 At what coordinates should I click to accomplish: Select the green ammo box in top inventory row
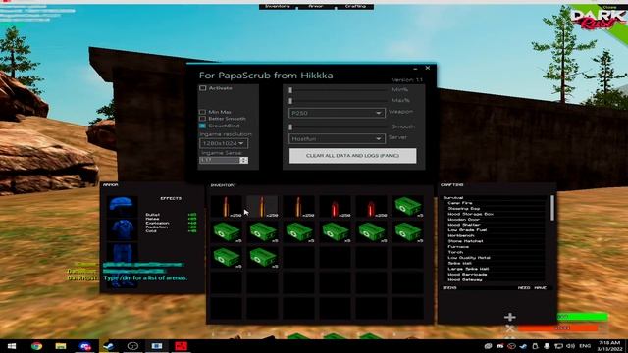pyautogui.click(x=408, y=207)
